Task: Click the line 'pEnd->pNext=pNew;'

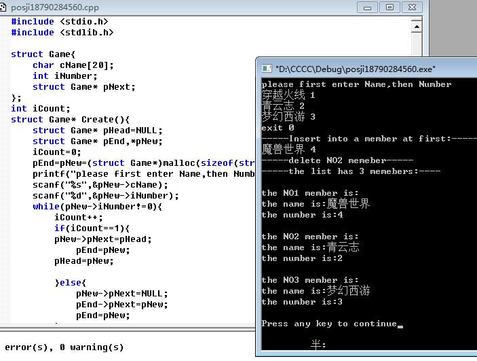Action: pyautogui.click(x=121, y=305)
